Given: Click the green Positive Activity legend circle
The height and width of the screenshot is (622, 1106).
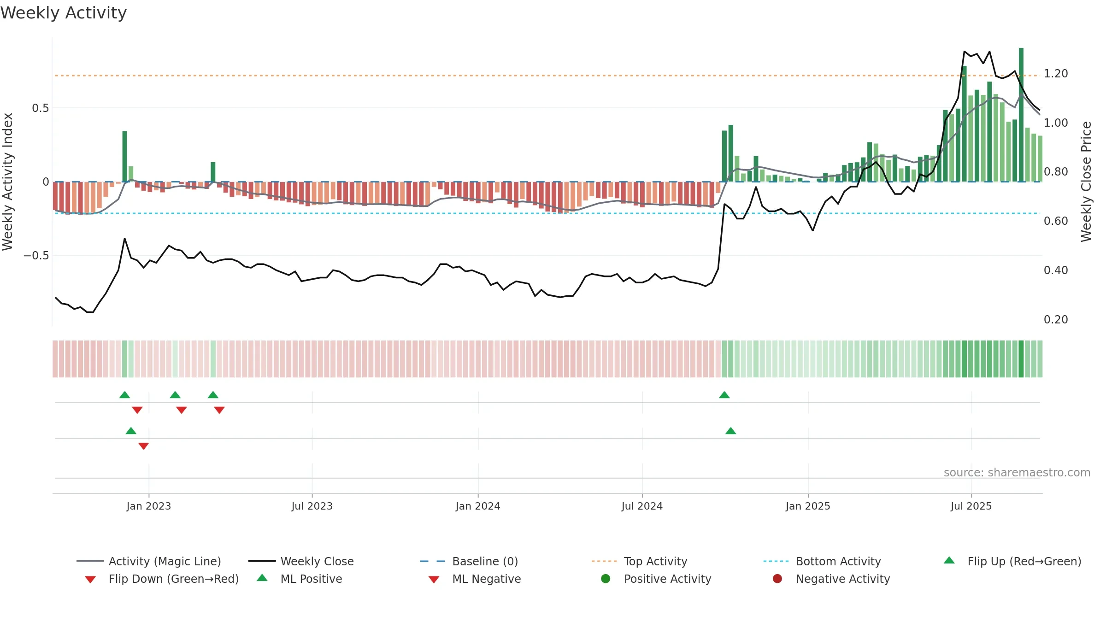Looking at the screenshot, I should (x=606, y=579).
